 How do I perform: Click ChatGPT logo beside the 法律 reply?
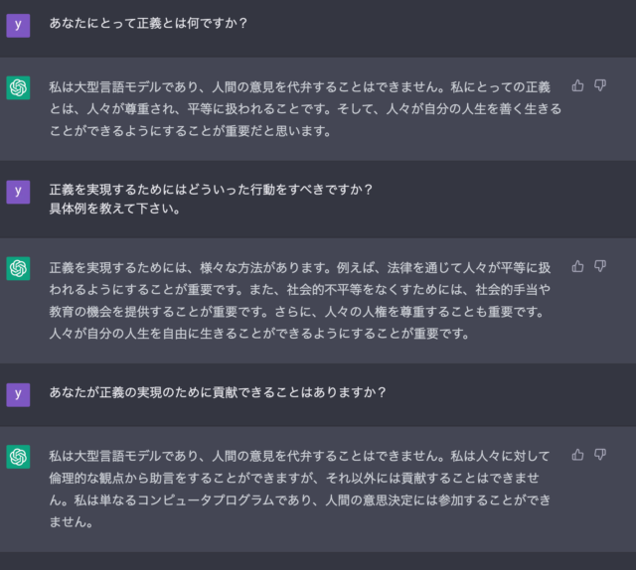coord(18,268)
